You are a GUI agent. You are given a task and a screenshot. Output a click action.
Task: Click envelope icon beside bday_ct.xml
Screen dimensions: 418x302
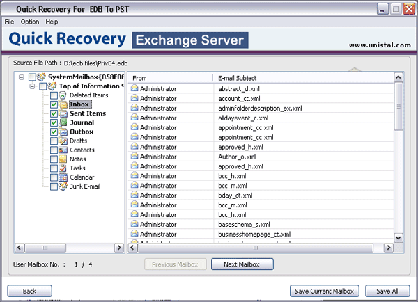point(134,195)
